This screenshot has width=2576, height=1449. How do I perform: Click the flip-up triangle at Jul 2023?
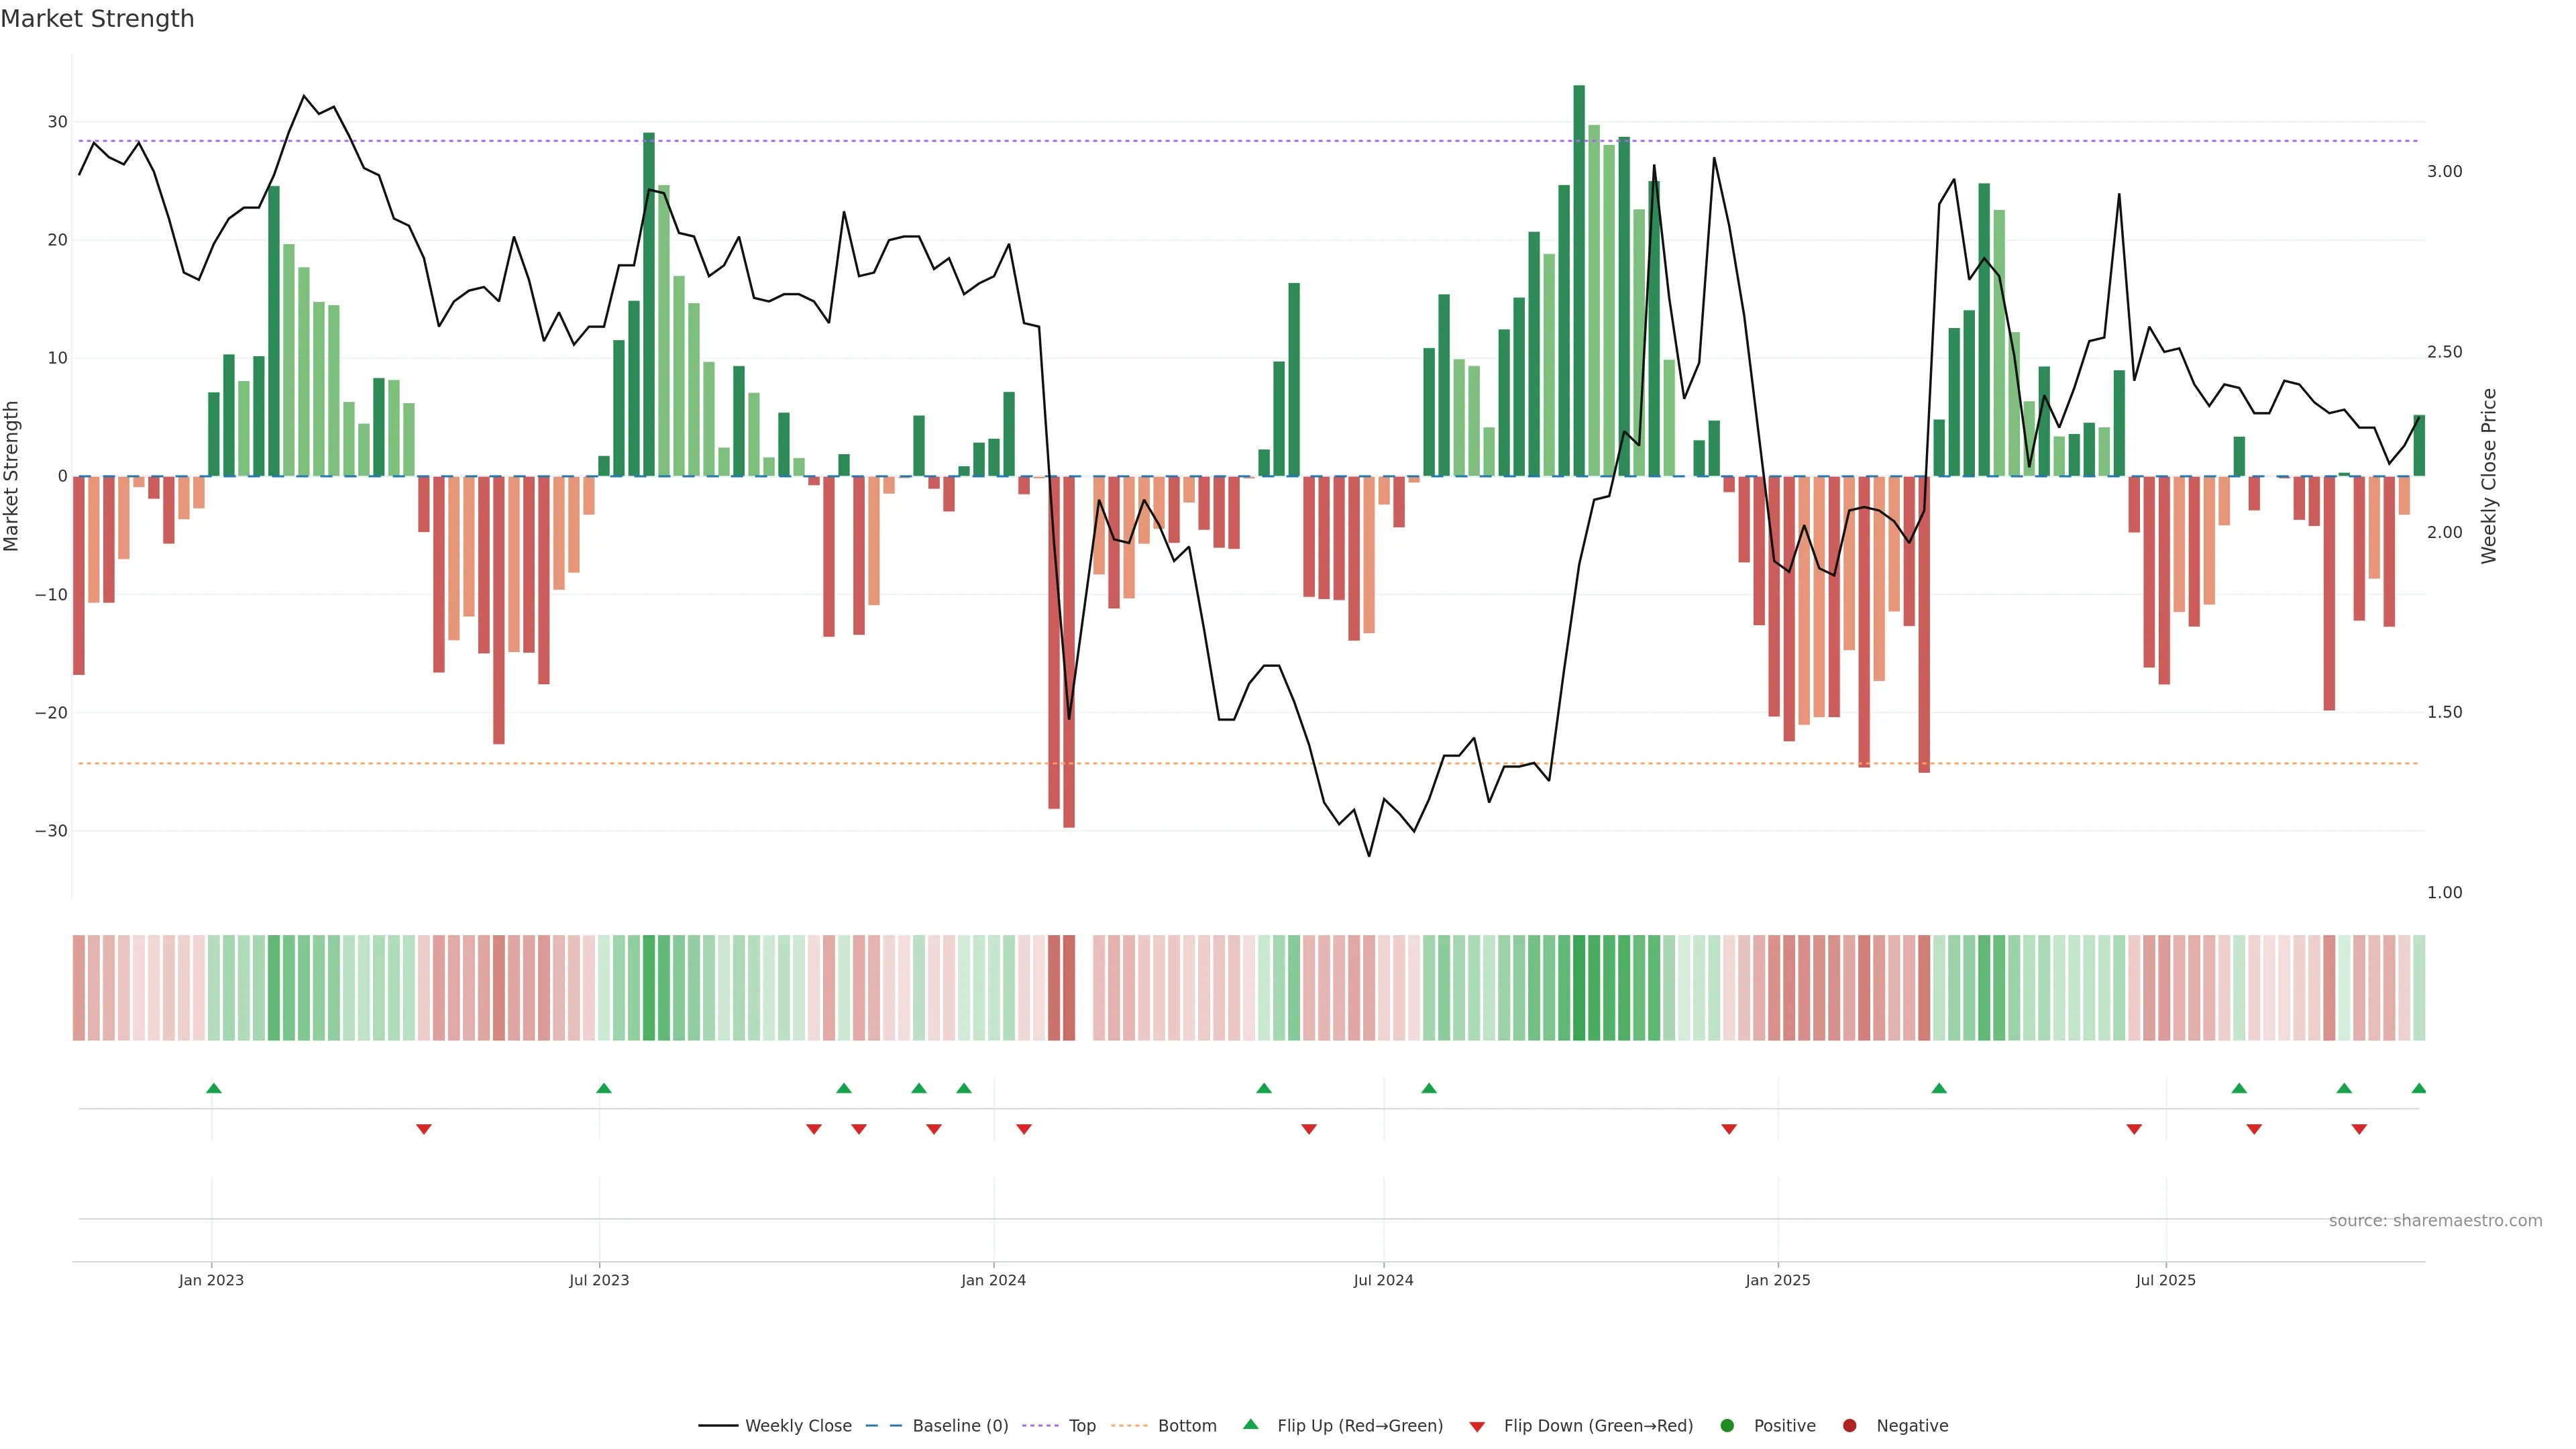tap(603, 1088)
